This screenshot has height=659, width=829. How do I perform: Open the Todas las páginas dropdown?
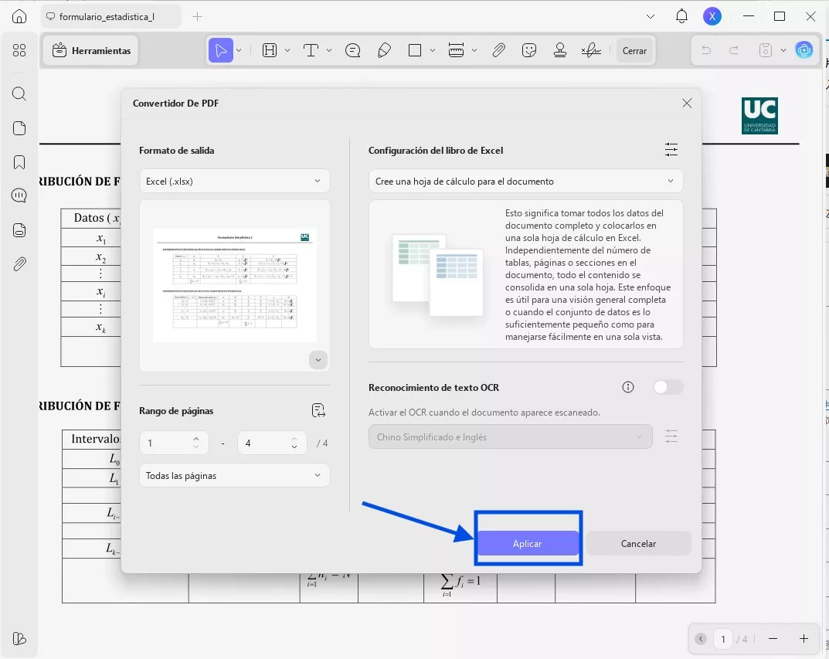click(234, 476)
